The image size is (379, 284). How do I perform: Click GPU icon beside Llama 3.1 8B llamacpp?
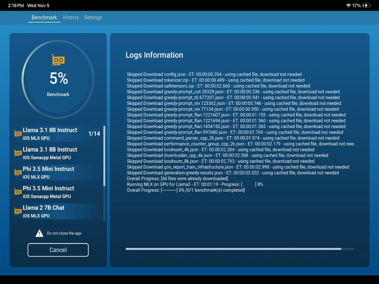coord(18,153)
